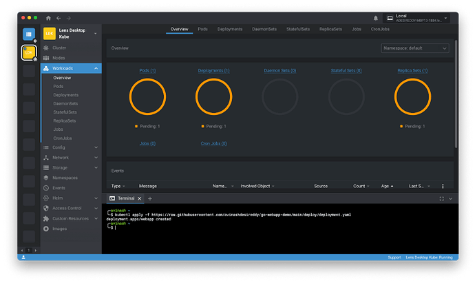Open the Namespace: default dropdown
475x283 pixels.
[x=415, y=48]
